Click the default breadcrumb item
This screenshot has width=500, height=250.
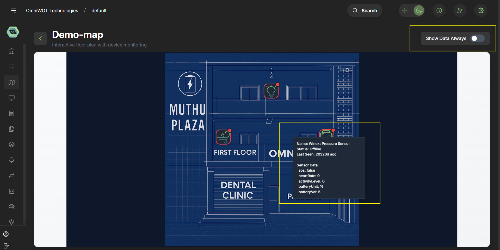(99, 11)
